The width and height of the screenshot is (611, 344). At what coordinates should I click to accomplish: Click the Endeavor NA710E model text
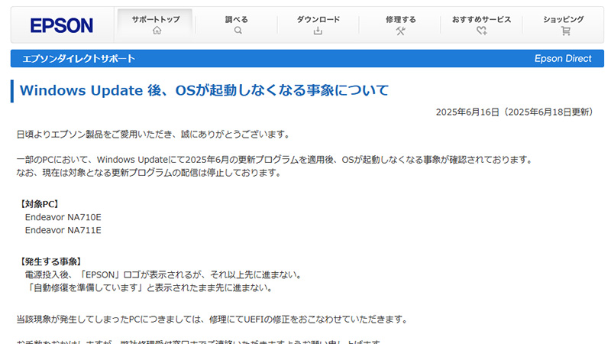(63, 217)
